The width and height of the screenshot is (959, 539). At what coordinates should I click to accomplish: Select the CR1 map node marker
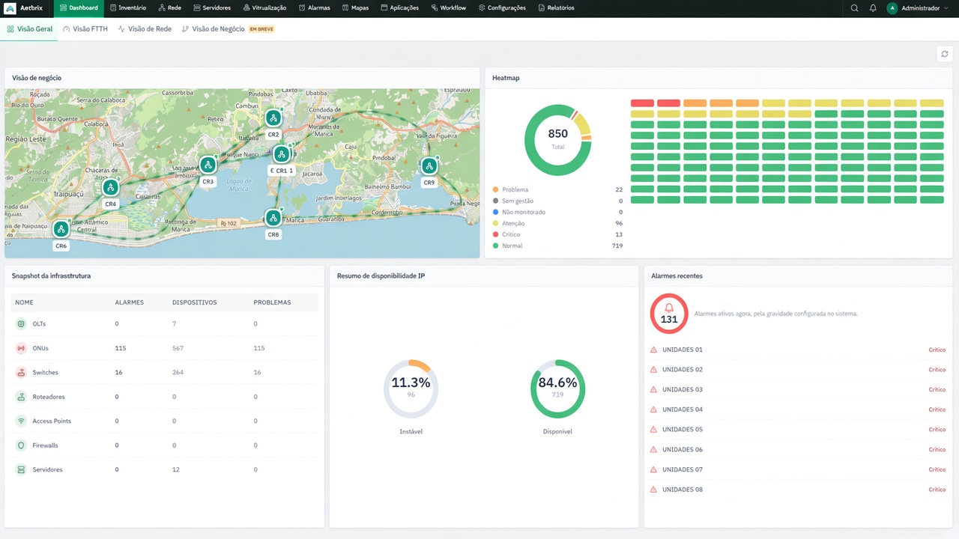[x=281, y=155]
